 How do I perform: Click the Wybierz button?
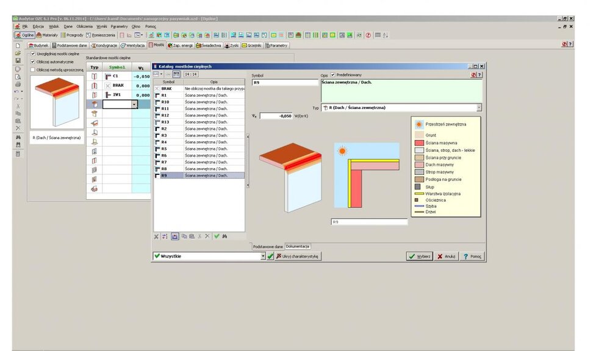(x=420, y=257)
